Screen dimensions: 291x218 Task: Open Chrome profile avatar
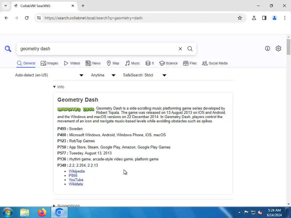(275, 18)
